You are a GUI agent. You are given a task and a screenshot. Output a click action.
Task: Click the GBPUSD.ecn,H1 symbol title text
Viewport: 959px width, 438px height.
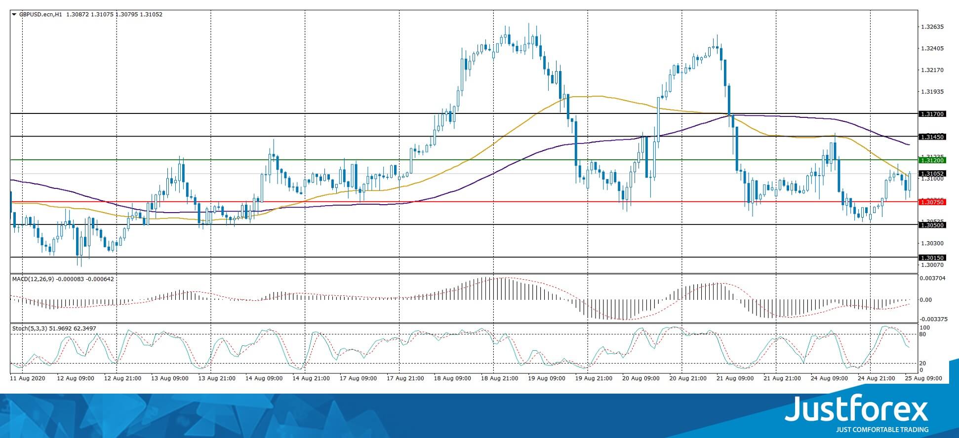click(x=41, y=14)
